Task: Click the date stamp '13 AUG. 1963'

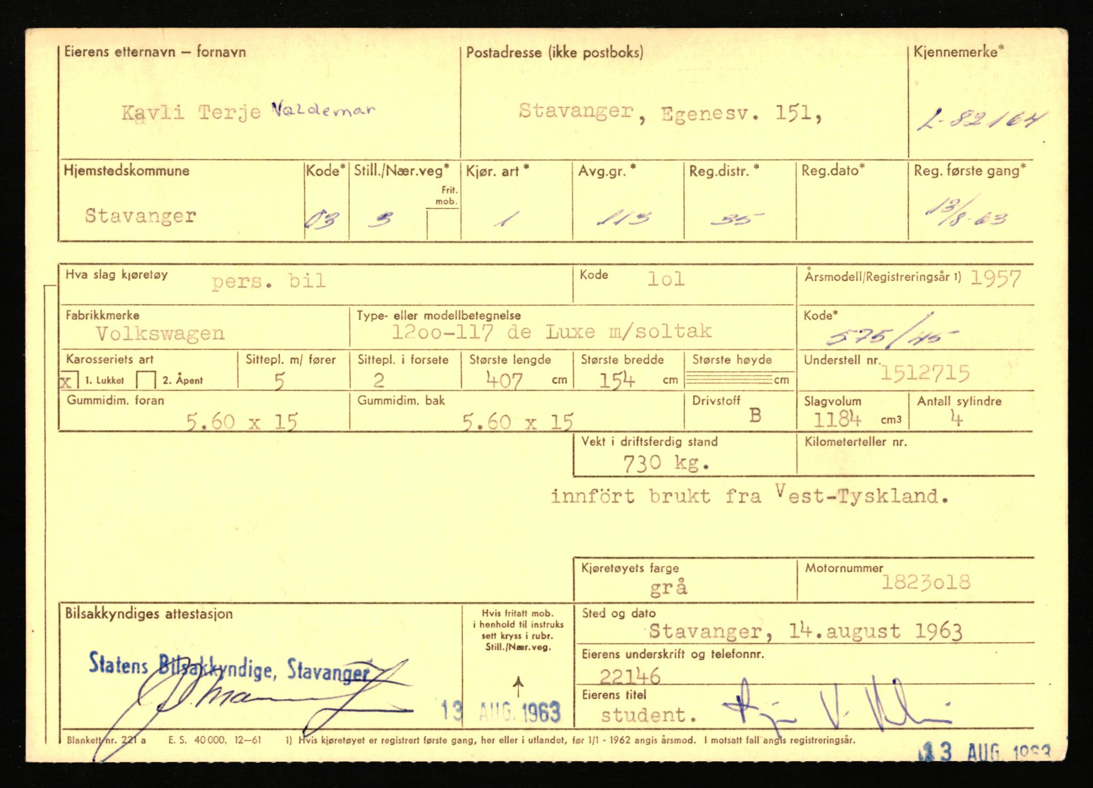Action: click(501, 712)
